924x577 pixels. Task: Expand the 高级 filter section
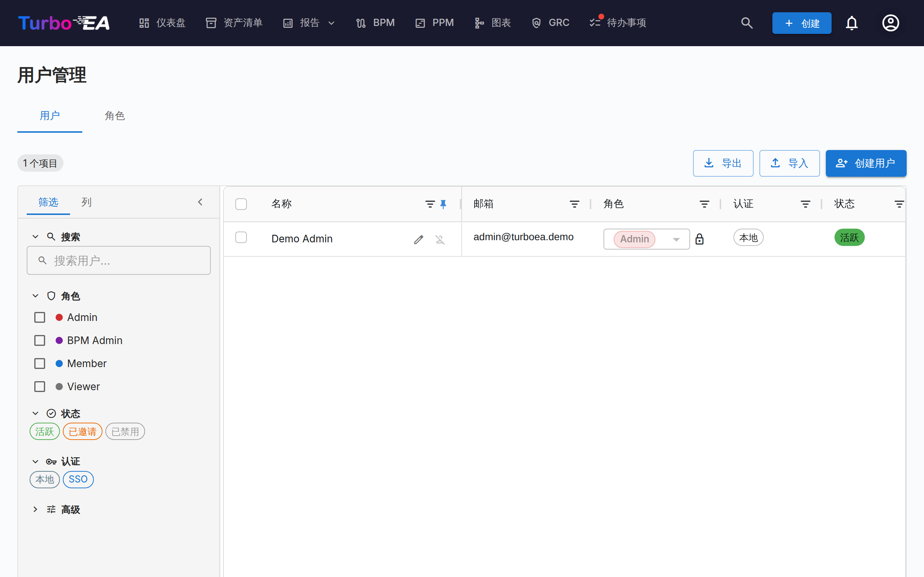(x=64, y=510)
